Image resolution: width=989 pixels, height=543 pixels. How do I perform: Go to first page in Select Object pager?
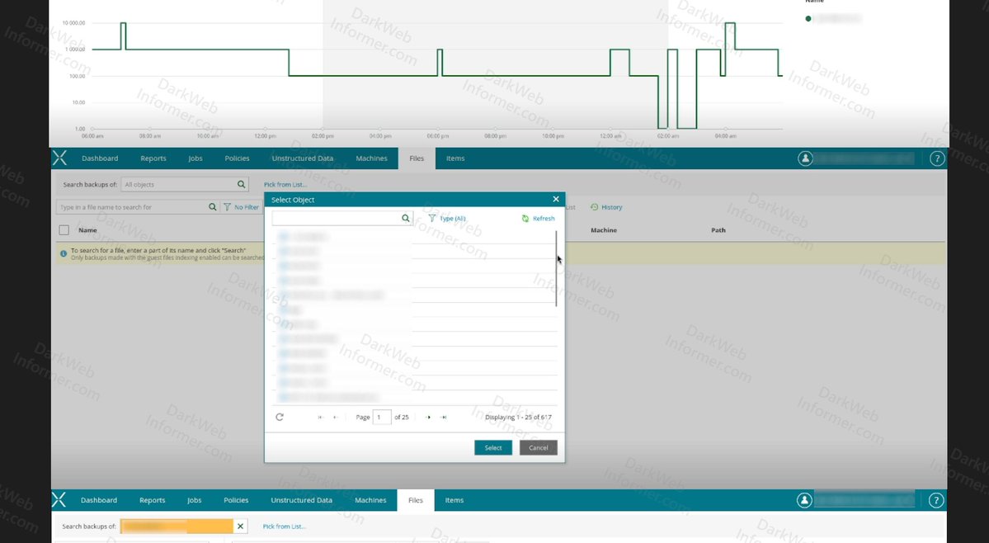pyautogui.click(x=320, y=417)
